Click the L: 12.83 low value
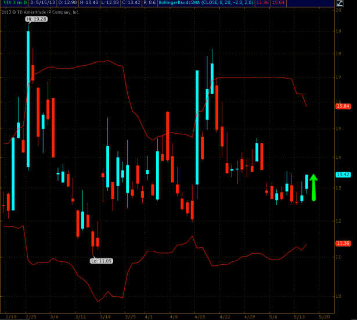 [116, 3]
